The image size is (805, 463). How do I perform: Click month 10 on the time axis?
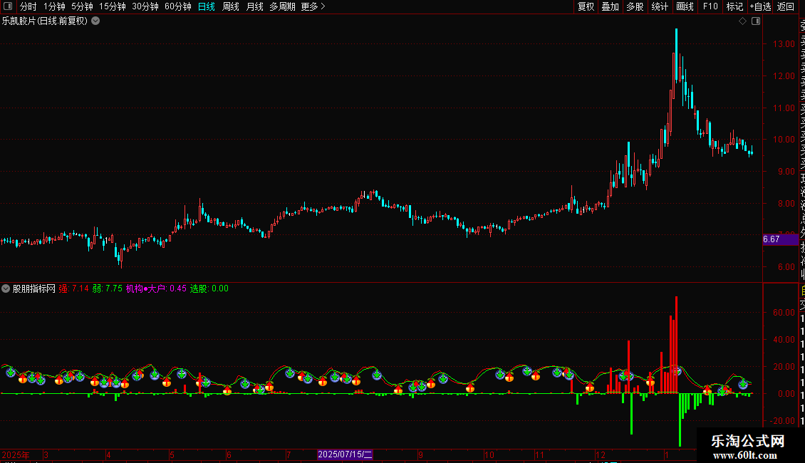pyautogui.click(x=489, y=454)
